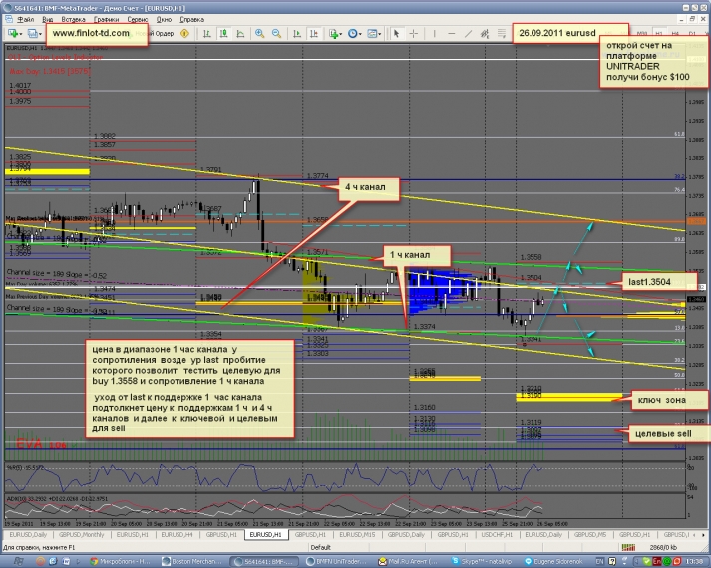This screenshot has width=711, height=568.
Task: Zoom out of the chart
Action: pyautogui.click(x=277, y=33)
